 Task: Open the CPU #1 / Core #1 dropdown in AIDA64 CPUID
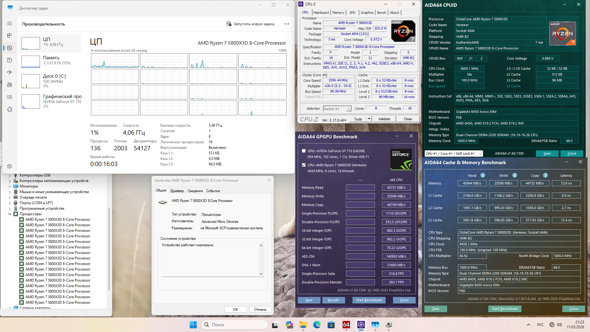pos(454,153)
